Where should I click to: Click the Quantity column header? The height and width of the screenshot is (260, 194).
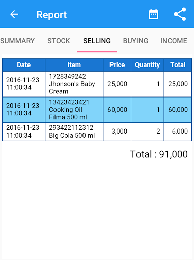pos(148,65)
